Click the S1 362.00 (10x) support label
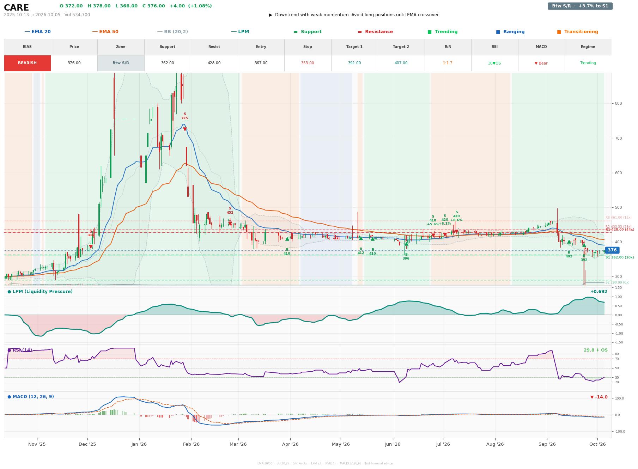Image resolution: width=638 pixels, height=469 pixels. pos(620,257)
